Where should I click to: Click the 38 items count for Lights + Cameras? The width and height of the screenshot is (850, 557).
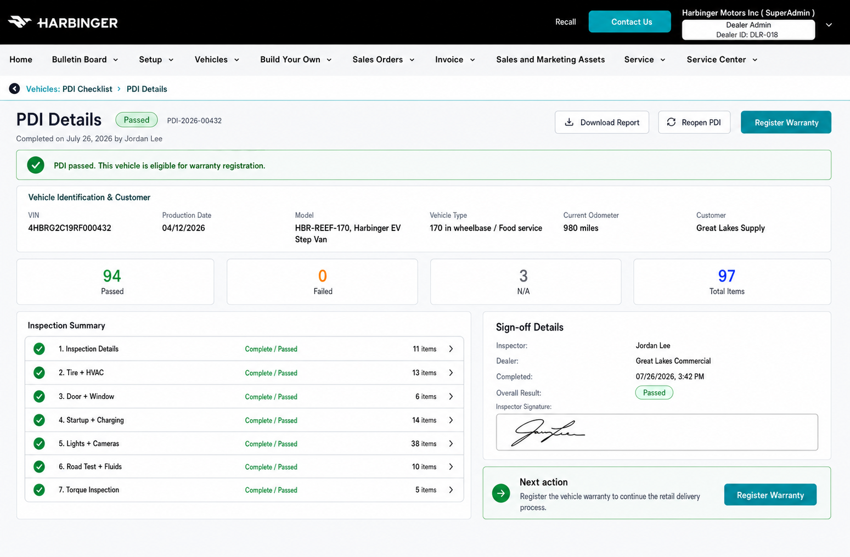coord(424,443)
